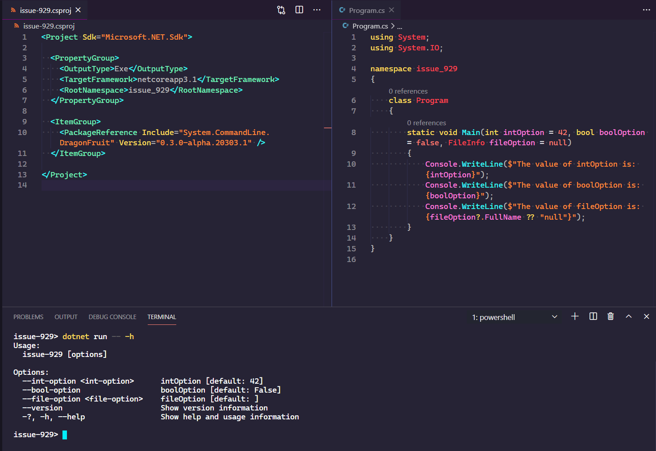Split the csproj editor using the split icon
This screenshot has width=656, height=451.
299,9
